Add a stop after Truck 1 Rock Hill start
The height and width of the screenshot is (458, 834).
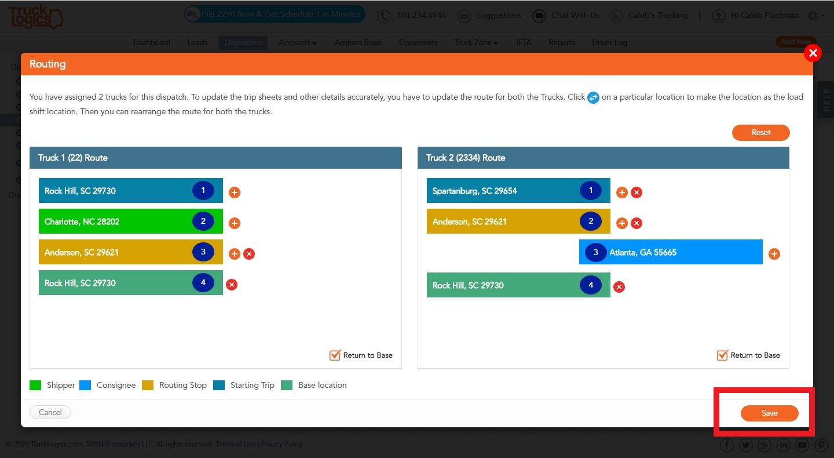pos(235,192)
